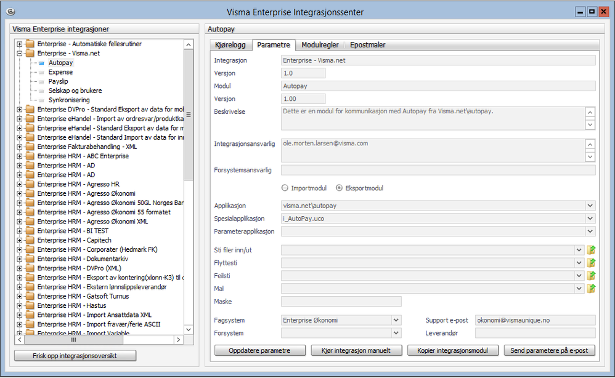Click the Maske input field
Image resolution: width=615 pixels, height=378 pixels.
341,302
